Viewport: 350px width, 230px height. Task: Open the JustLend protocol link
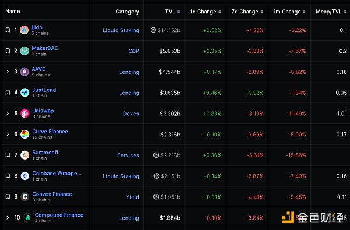44,90
